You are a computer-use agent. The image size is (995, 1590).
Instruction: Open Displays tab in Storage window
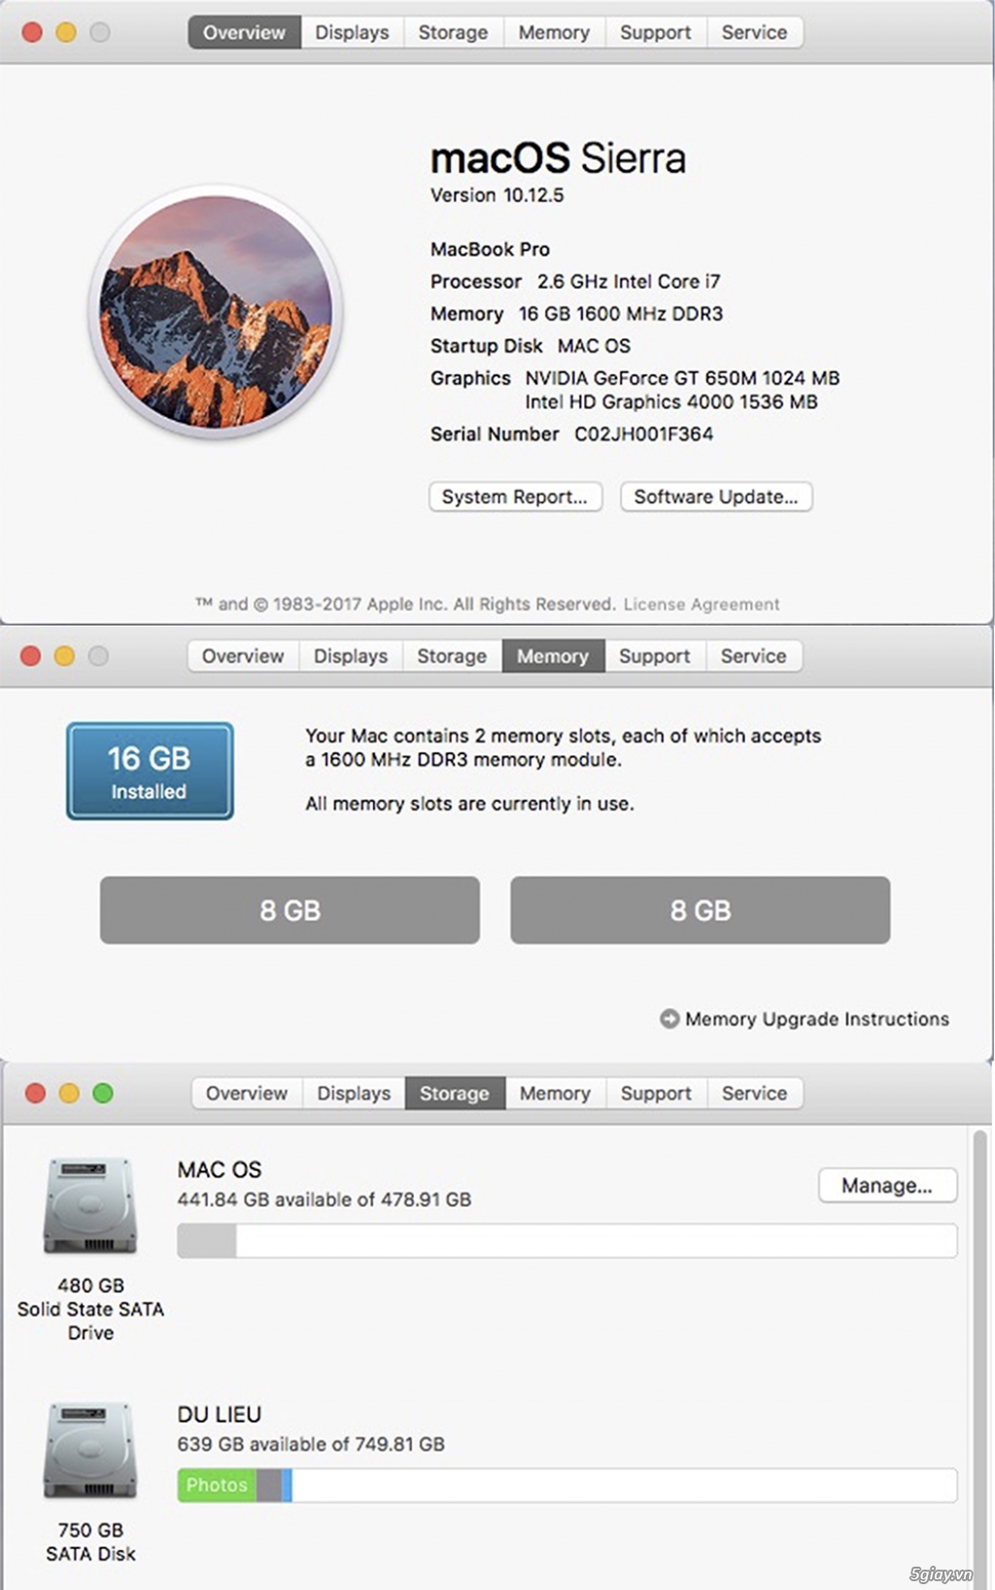[354, 1093]
